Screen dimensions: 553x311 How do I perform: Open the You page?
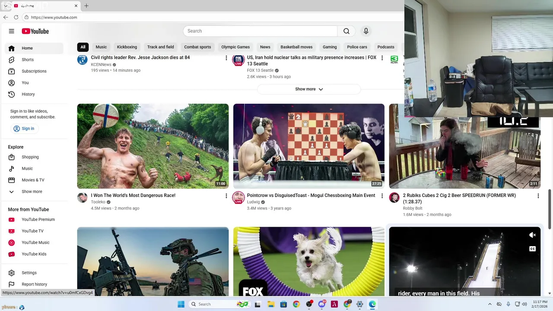[x=35, y=83]
